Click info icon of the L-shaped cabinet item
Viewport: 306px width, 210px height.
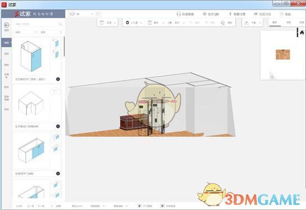58,126
